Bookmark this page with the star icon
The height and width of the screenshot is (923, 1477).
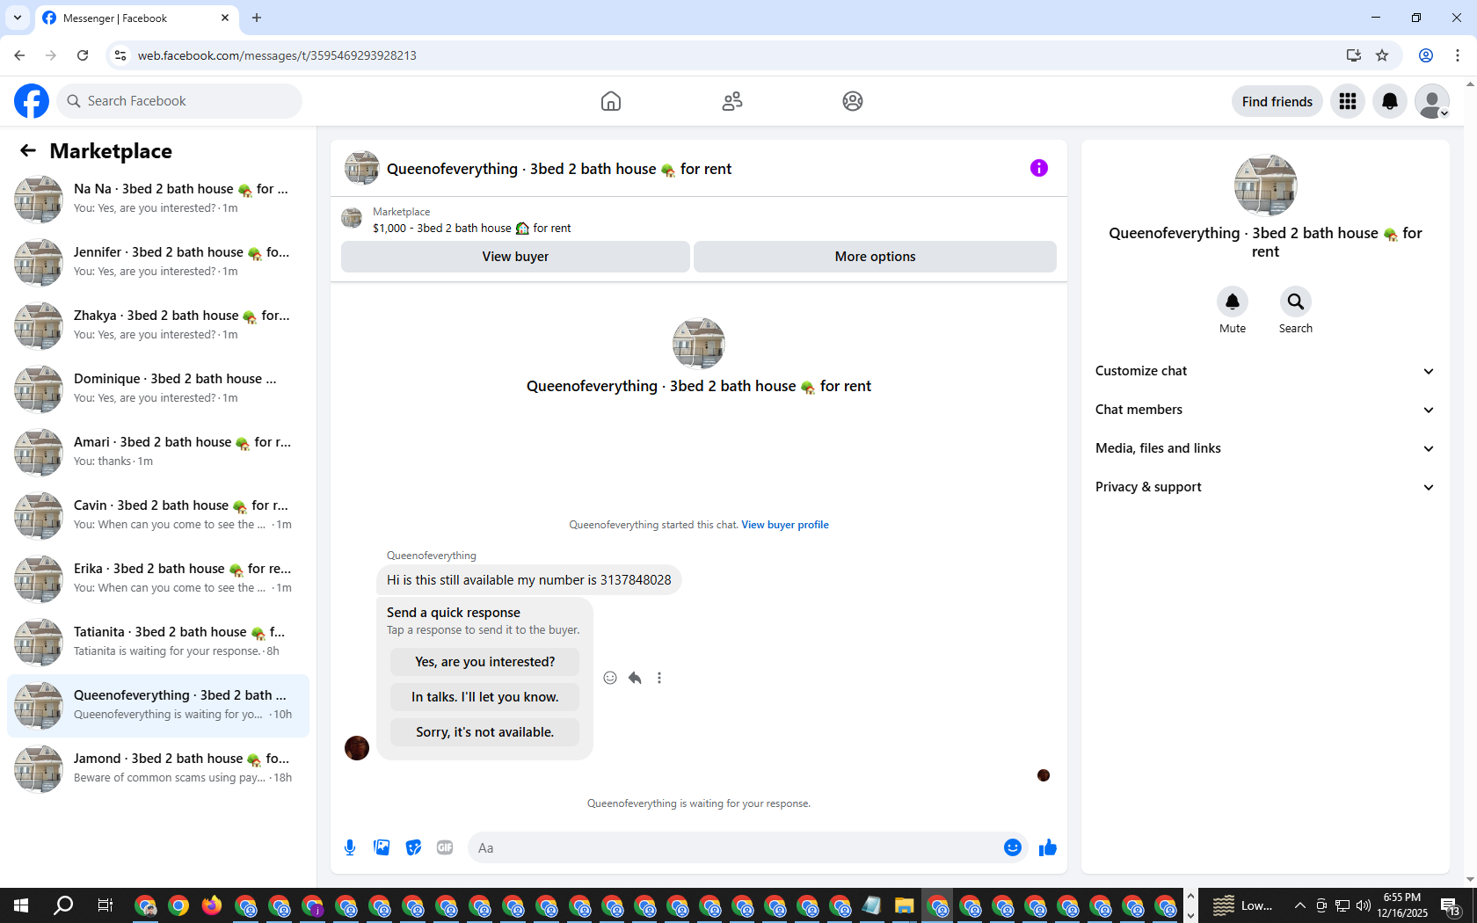click(x=1382, y=55)
